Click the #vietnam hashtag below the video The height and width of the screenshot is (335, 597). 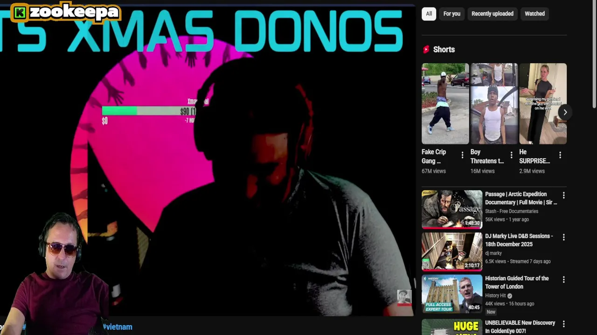click(x=118, y=327)
